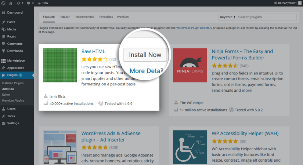Click the Users sidebar icon
Screen dimensions: 303x165
click(x=3, y=109)
